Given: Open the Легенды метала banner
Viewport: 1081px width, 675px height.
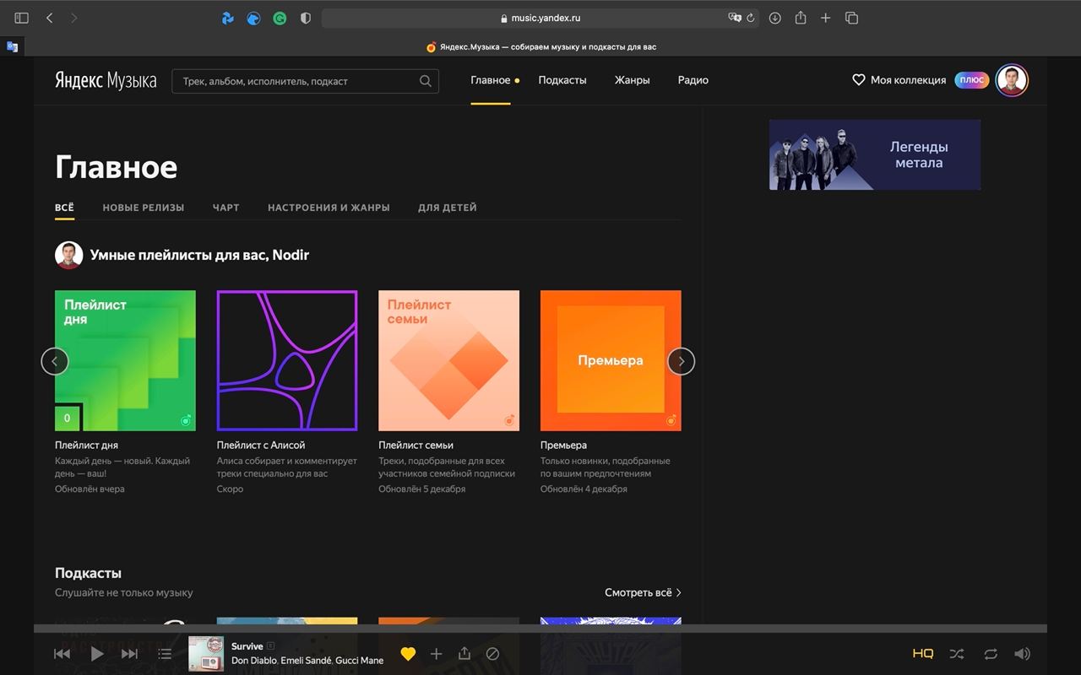Looking at the screenshot, I should coord(875,154).
